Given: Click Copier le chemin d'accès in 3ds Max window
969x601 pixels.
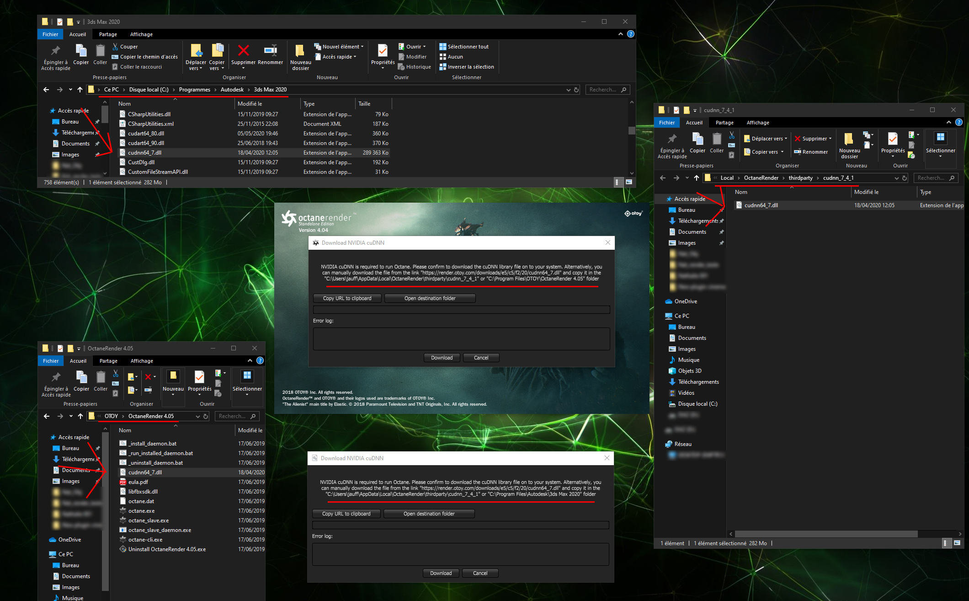Looking at the screenshot, I should coord(145,57).
